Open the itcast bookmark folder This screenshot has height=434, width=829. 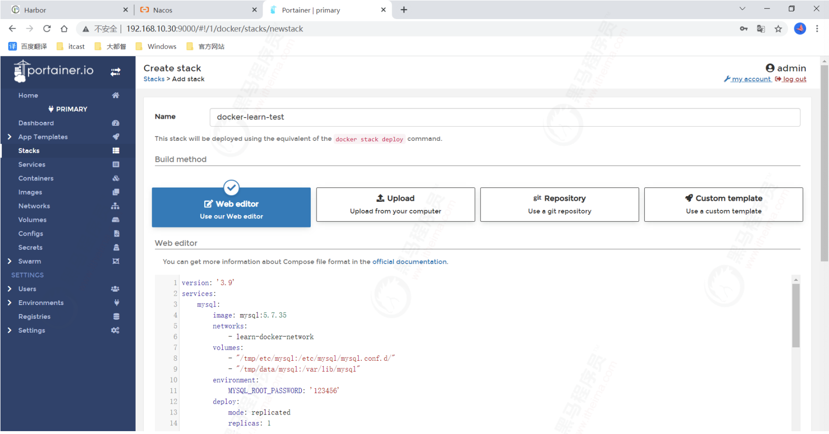coord(71,46)
